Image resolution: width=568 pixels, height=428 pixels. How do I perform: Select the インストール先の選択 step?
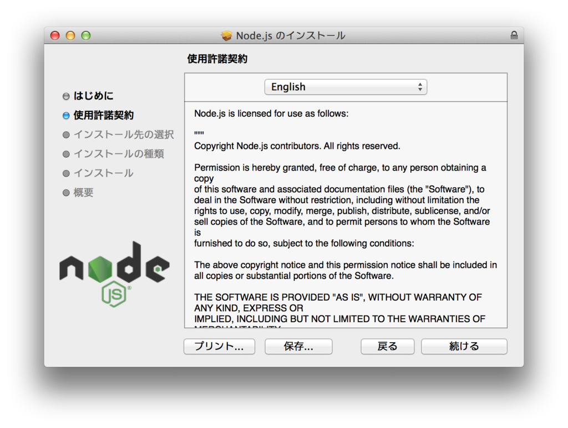124,135
